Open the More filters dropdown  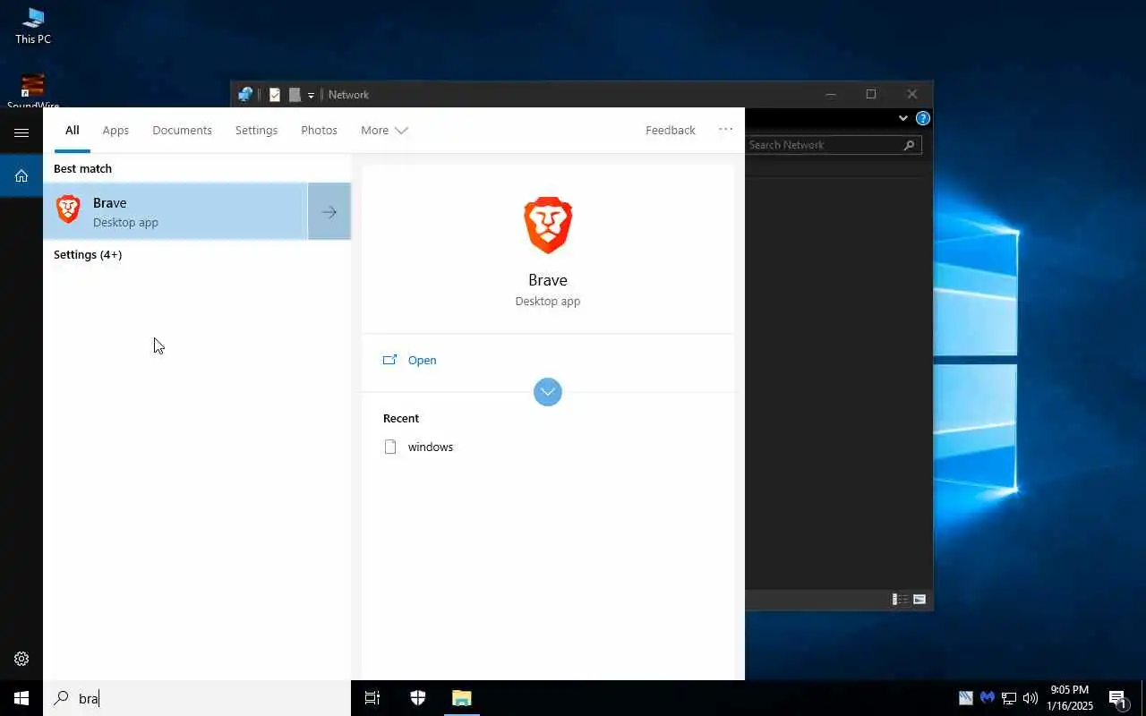point(384,130)
